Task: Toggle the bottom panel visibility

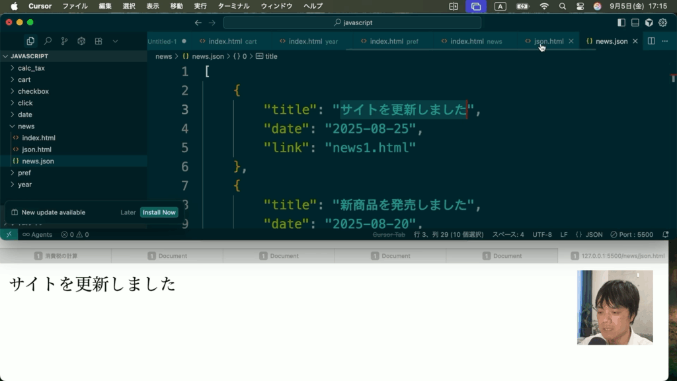Action: (635, 22)
